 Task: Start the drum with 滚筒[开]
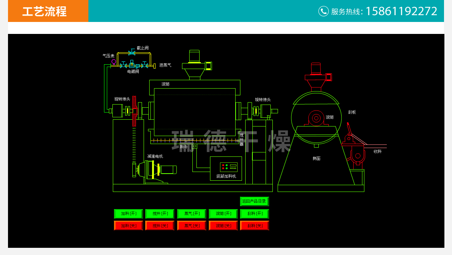[x=223, y=213]
